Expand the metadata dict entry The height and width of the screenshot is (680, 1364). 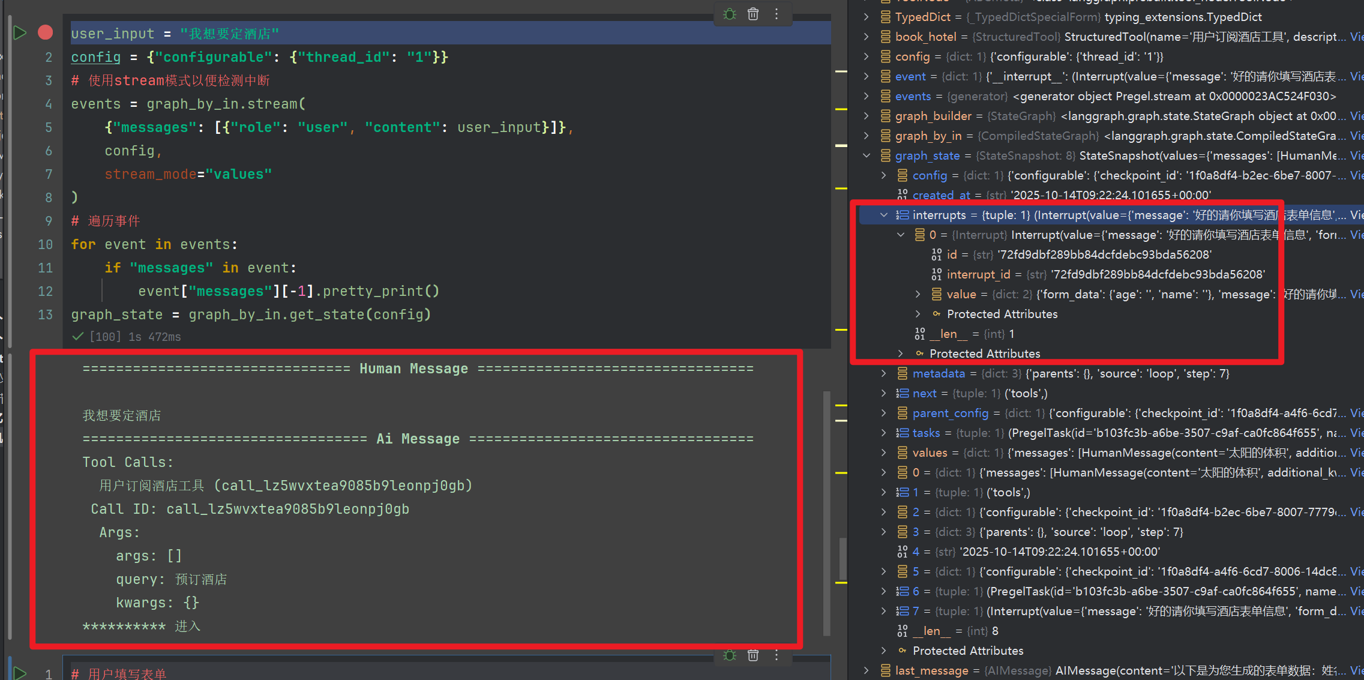click(884, 373)
